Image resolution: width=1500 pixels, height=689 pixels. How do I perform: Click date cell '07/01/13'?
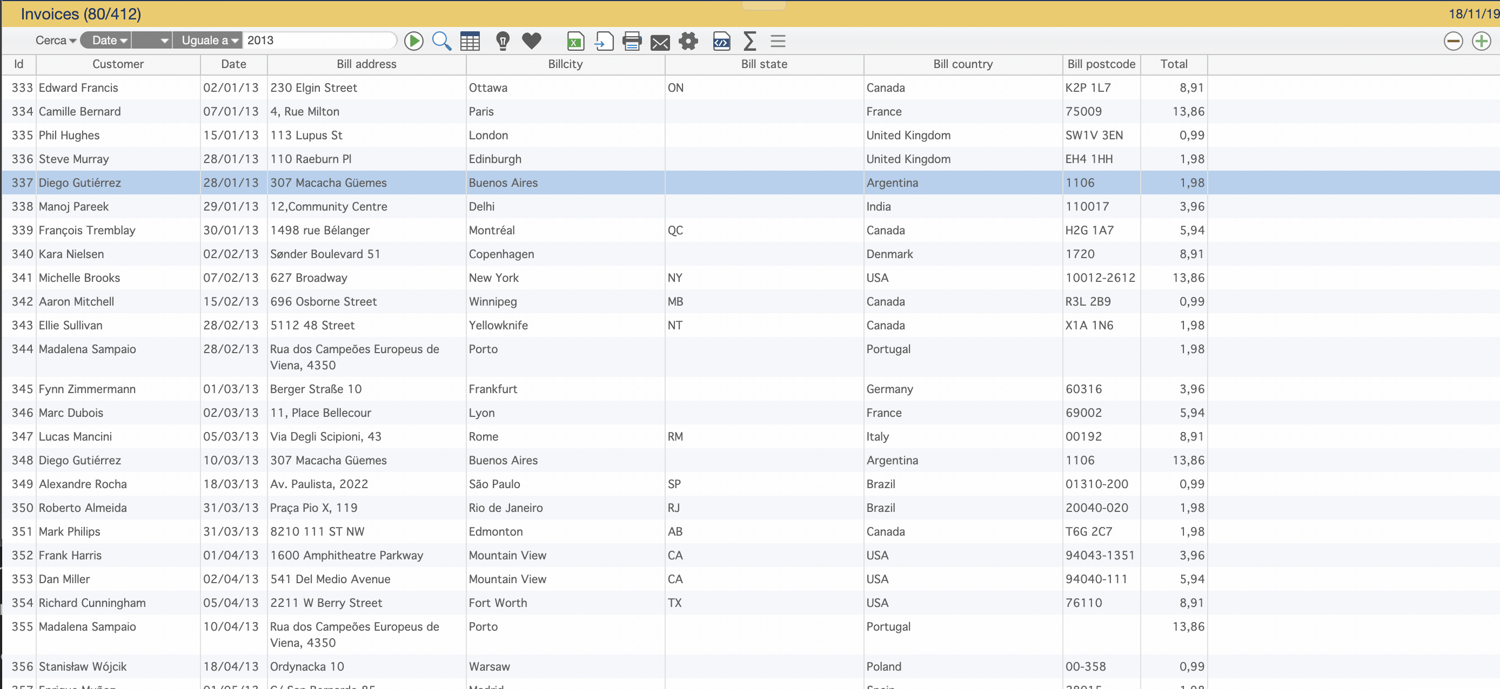click(231, 112)
